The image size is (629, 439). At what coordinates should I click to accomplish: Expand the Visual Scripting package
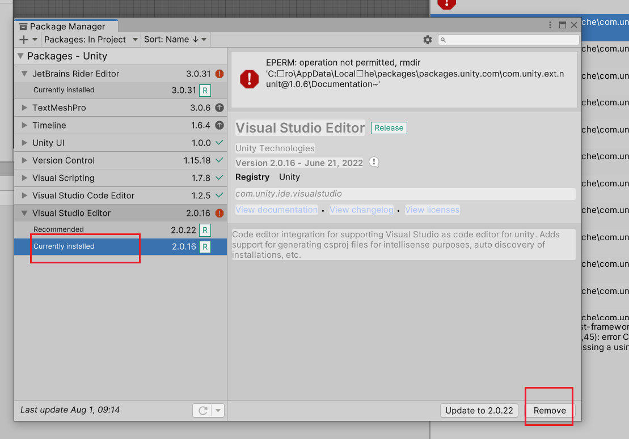(x=24, y=178)
